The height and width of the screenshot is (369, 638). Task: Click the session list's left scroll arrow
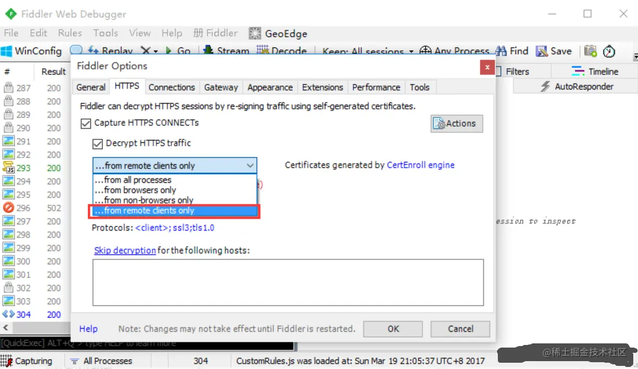(5, 328)
